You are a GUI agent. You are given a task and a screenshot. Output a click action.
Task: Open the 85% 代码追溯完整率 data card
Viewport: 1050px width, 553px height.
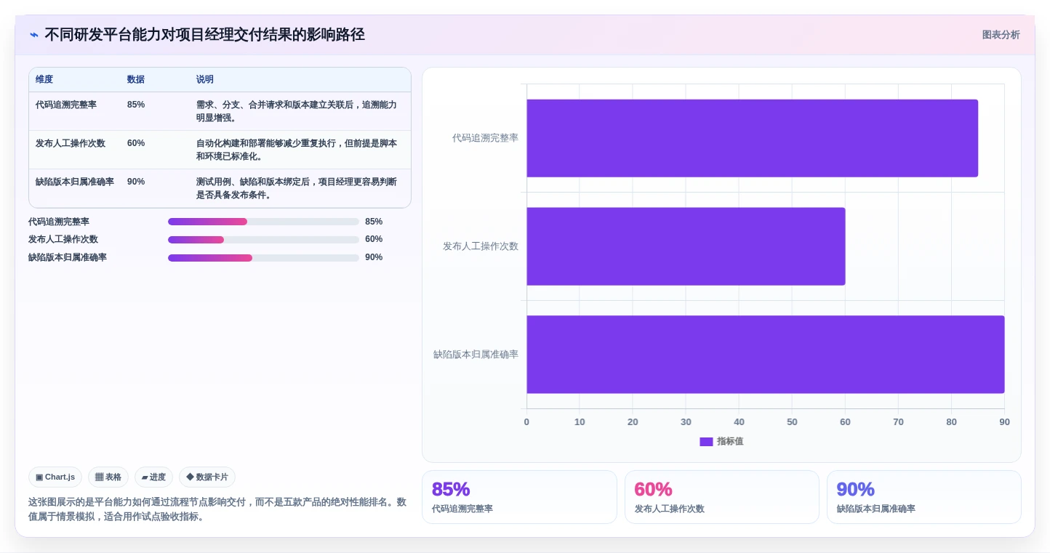[x=519, y=497]
